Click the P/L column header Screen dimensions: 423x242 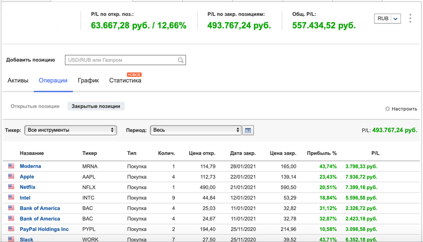pos(375,153)
